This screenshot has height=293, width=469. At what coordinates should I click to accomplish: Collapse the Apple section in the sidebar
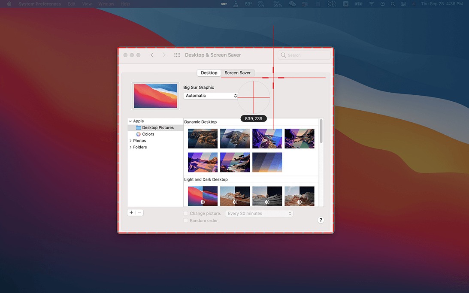(130, 121)
